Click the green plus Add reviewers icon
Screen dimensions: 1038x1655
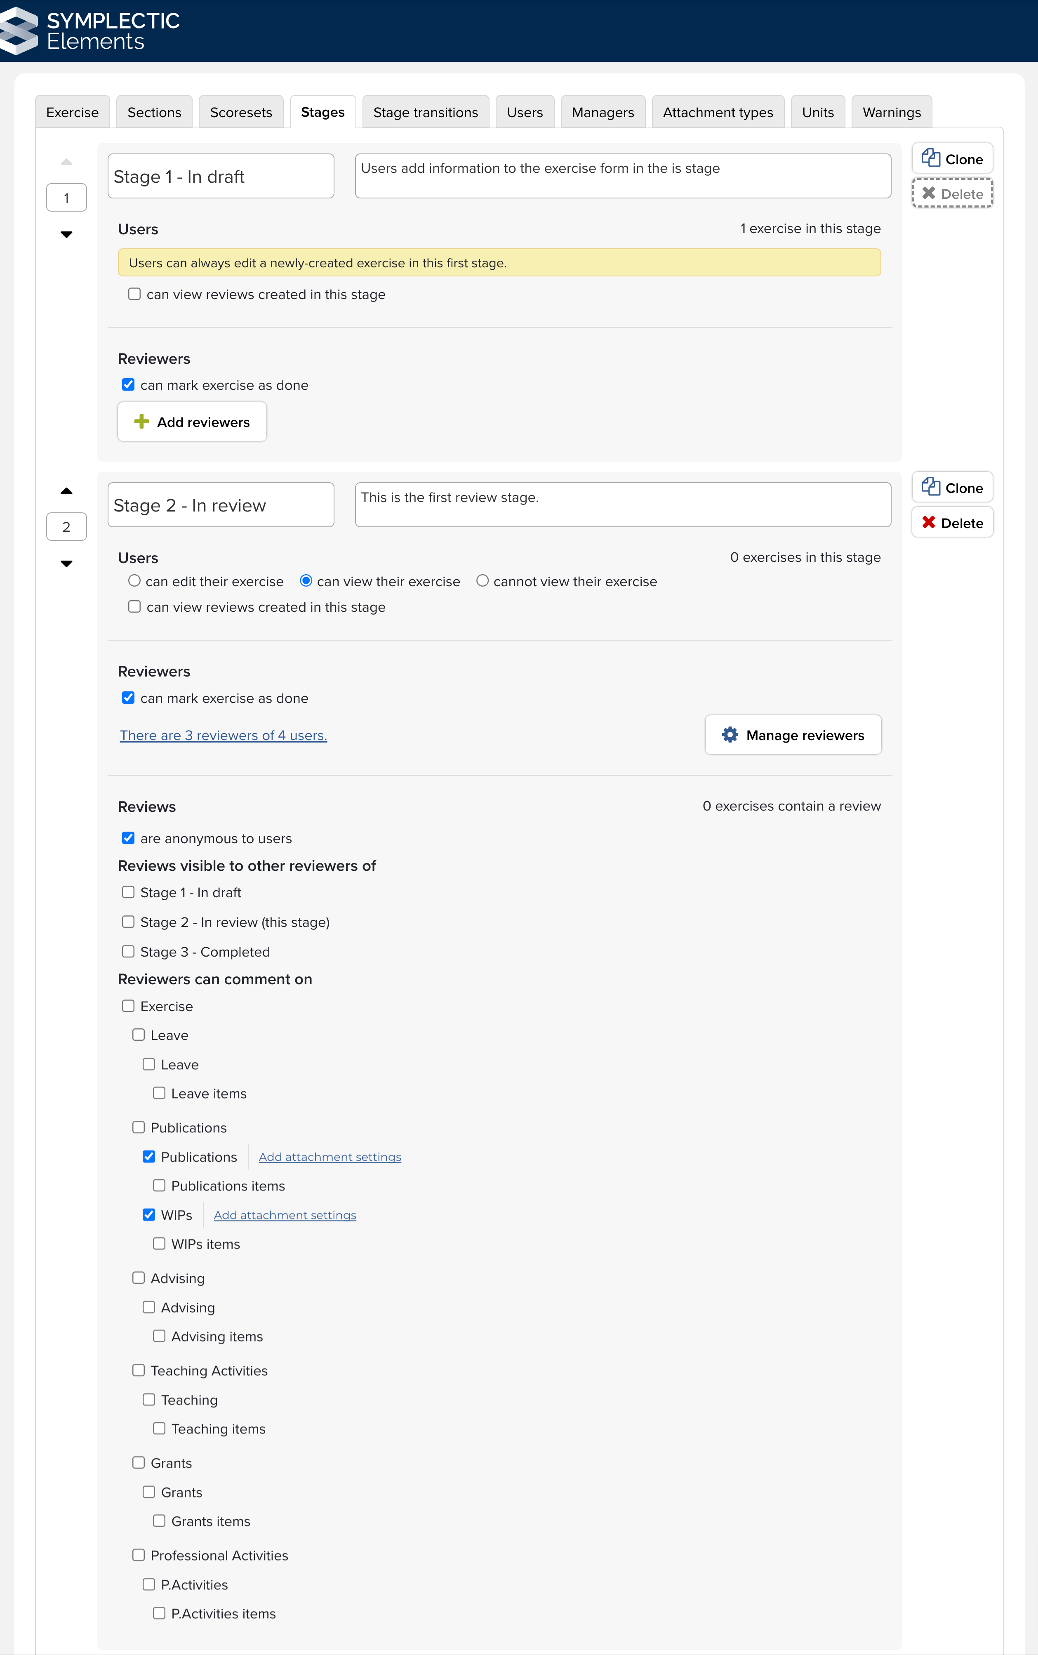tap(141, 422)
